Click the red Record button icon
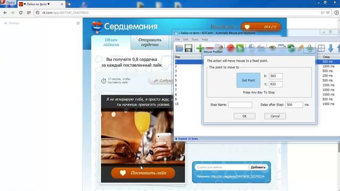The width and height of the screenshot is (340, 191). click(x=231, y=48)
